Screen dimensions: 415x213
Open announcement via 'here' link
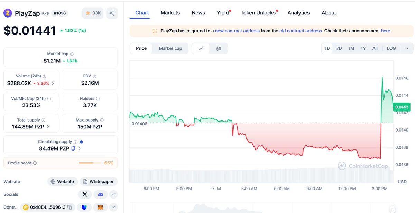[x=385, y=31]
